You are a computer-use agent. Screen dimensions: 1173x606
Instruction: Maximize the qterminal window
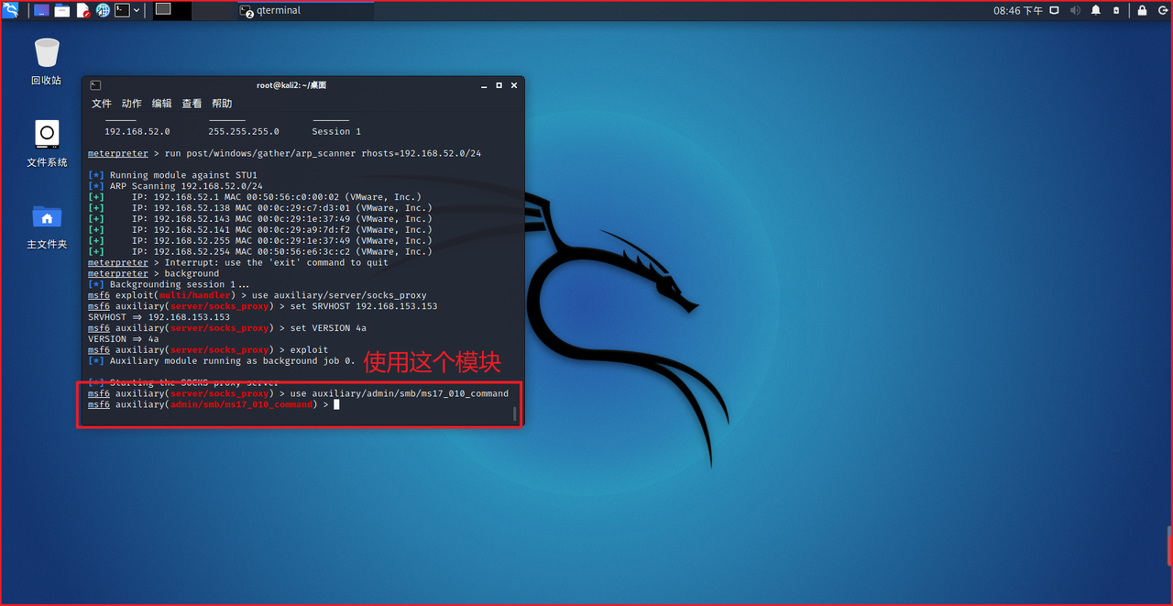499,85
